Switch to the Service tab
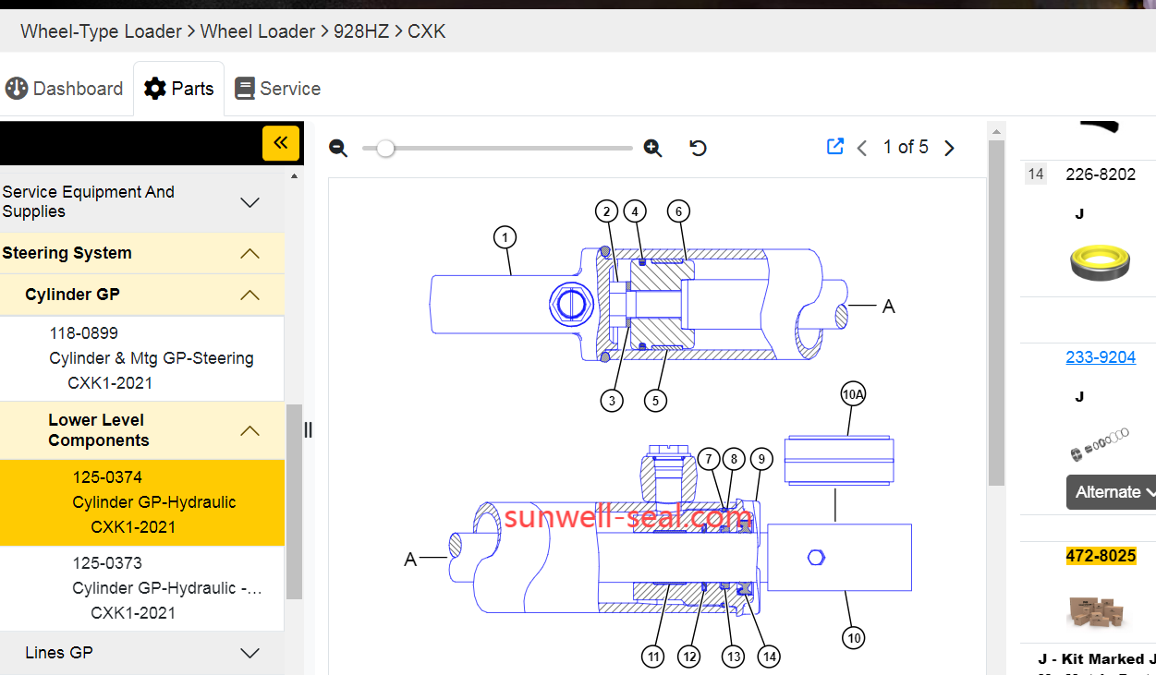Image resolution: width=1156 pixels, height=675 pixels. 278,89
